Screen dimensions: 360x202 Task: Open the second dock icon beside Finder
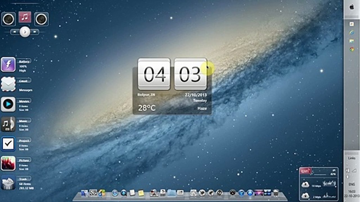click(93, 193)
